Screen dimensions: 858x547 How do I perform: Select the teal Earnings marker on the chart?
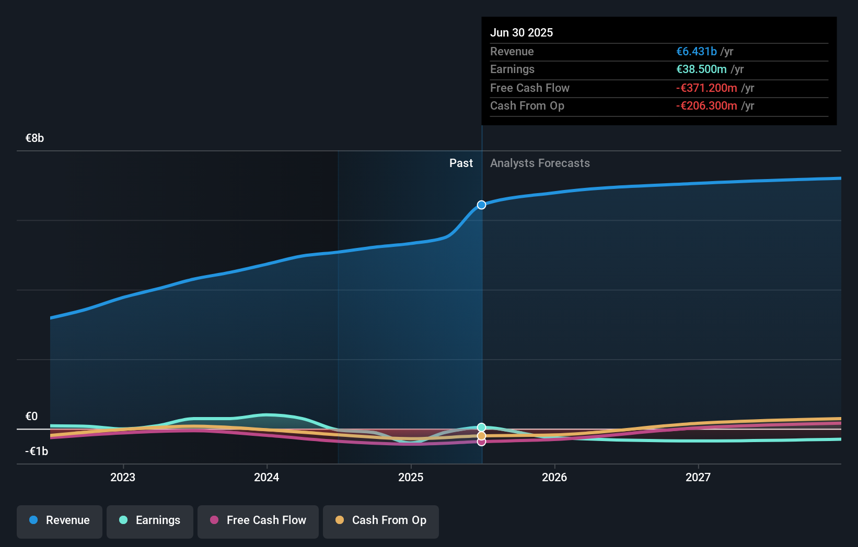tap(481, 427)
